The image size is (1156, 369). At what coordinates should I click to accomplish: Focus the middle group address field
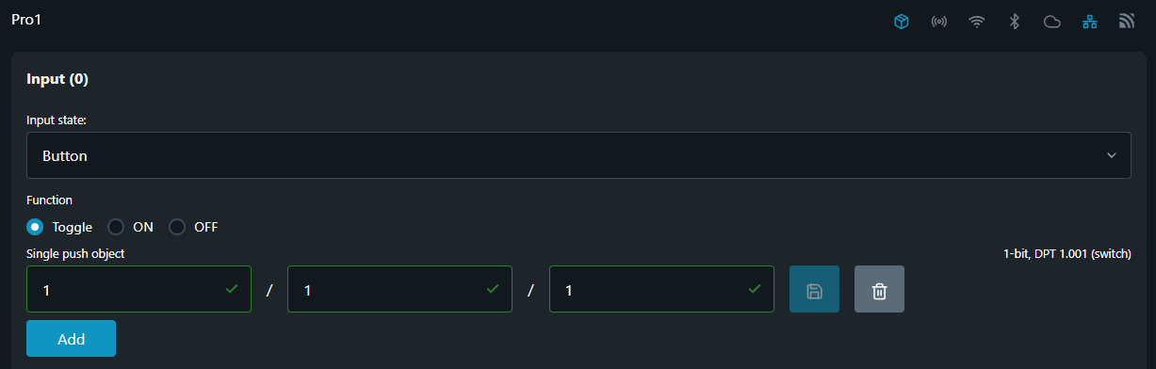[399, 289]
